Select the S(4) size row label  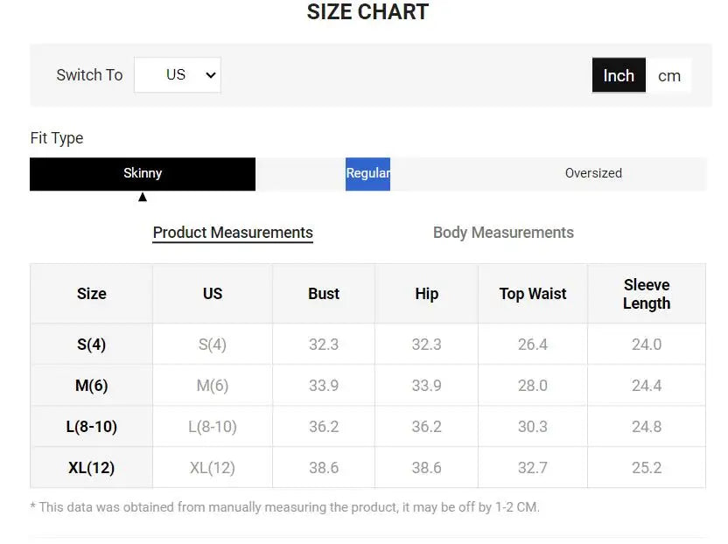point(91,345)
